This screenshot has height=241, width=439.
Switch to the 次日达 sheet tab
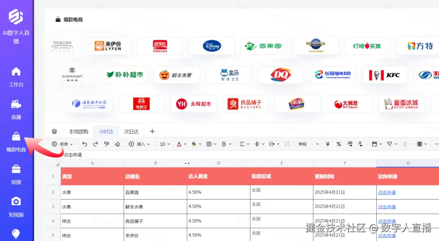click(131, 132)
